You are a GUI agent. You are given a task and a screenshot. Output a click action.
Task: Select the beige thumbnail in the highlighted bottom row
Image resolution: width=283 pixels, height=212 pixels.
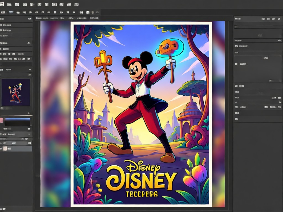tap(5, 149)
